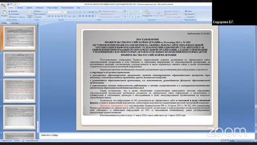Select the second slide thumbnail in pane
Image resolution: width=257 pixels, height=145 pixels.
(19, 64)
